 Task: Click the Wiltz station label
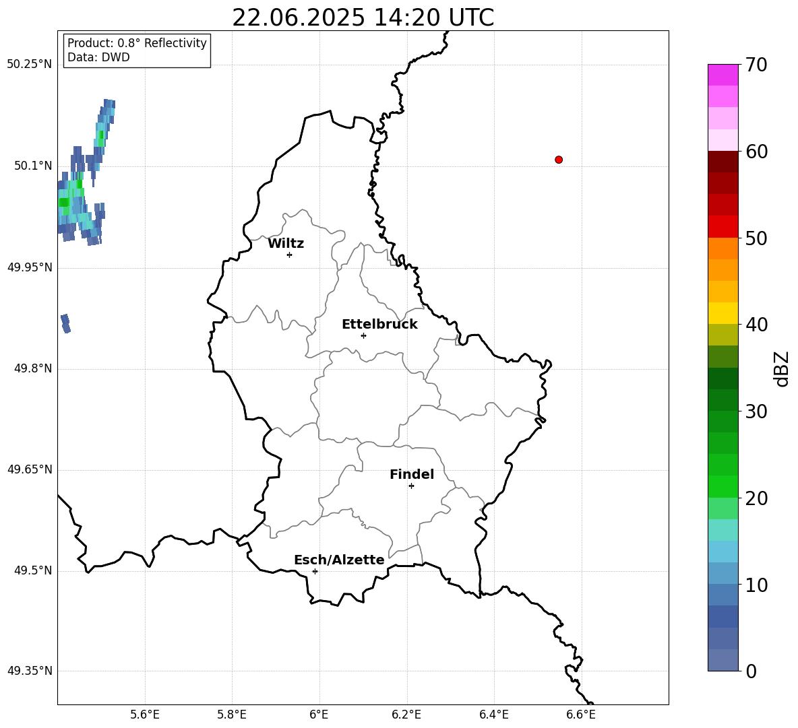tap(286, 244)
